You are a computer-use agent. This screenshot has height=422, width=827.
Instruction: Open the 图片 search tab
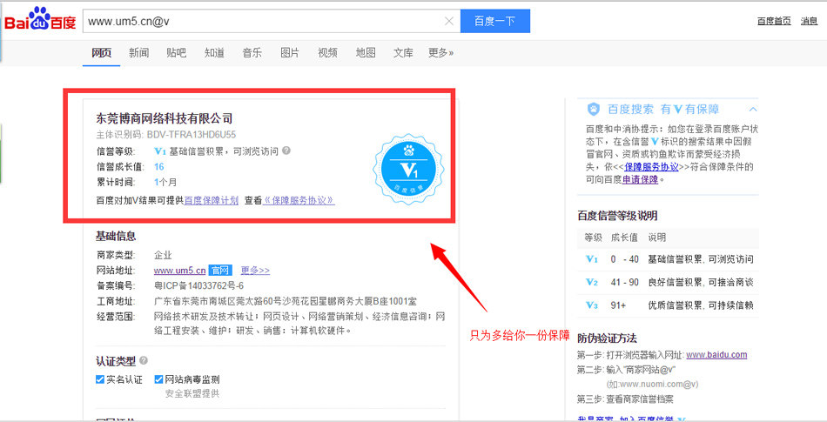290,53
